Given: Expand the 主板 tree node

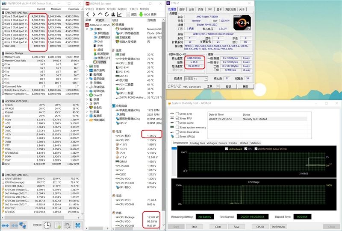Looking at the screenshot, I should tap(87, 66).
